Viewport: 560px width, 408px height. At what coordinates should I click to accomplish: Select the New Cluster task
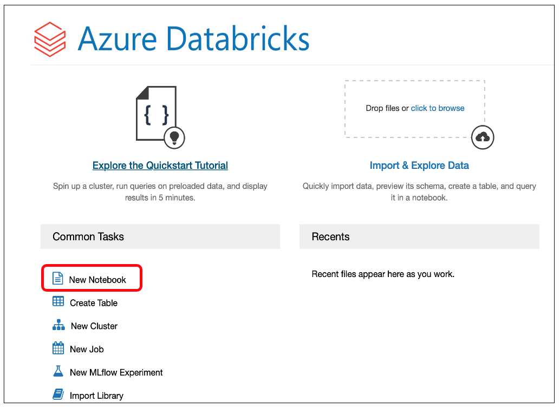(x=94, y=326)
